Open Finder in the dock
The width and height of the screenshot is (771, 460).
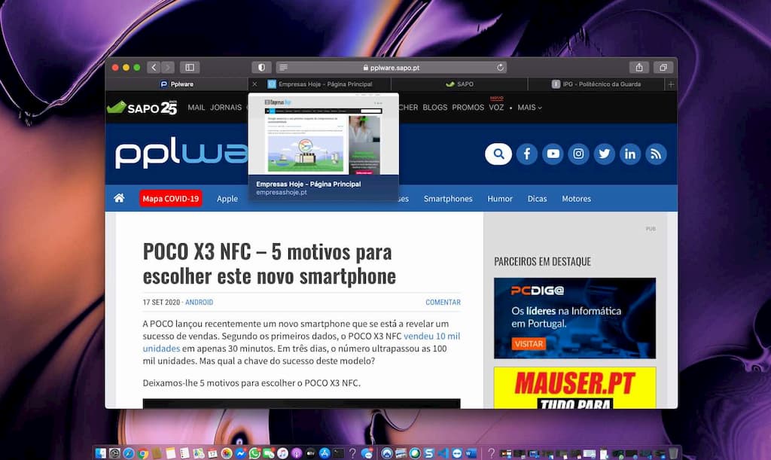[x=101, y=453]
